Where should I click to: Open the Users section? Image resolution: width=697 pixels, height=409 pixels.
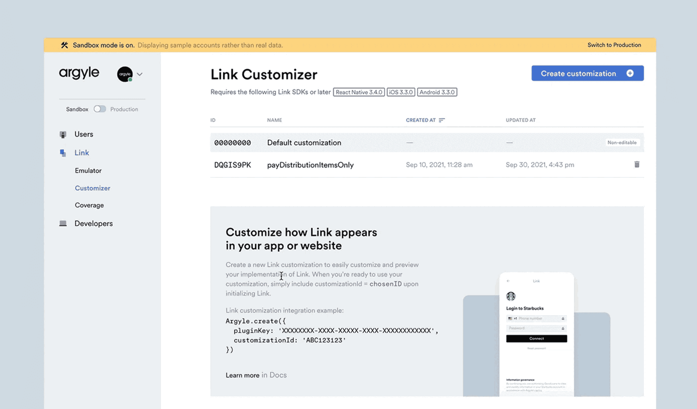84,134
